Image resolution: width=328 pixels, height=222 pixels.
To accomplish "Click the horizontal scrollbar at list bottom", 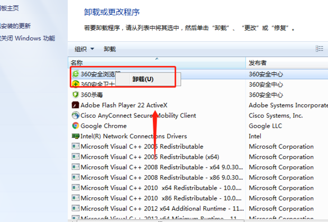I will pyautogui.click(x=160, y=221).
